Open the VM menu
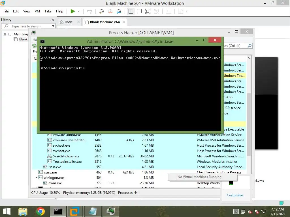The width and height of the screenshot is (290, 217). (x=37, y=11)
